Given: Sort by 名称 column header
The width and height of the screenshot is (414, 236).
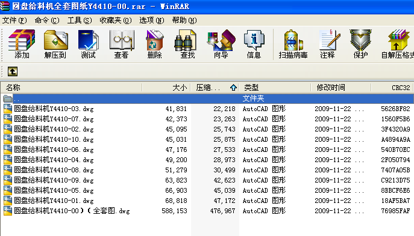Looking at the screenshot, I should point(71,87).
